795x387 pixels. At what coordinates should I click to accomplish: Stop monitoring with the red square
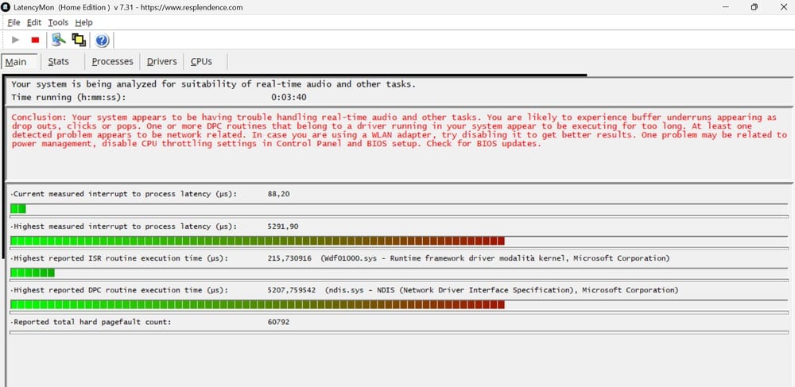point(35,40)
